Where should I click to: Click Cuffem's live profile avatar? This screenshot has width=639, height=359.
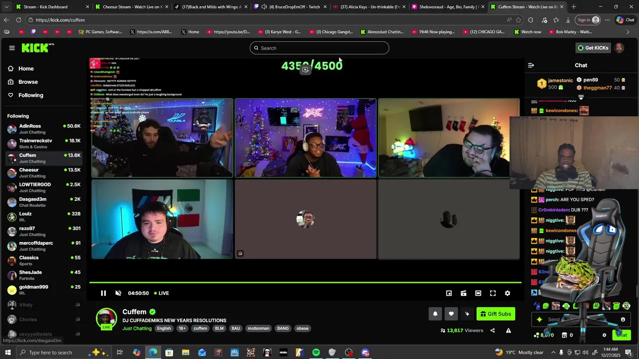[x=106, y=319]
